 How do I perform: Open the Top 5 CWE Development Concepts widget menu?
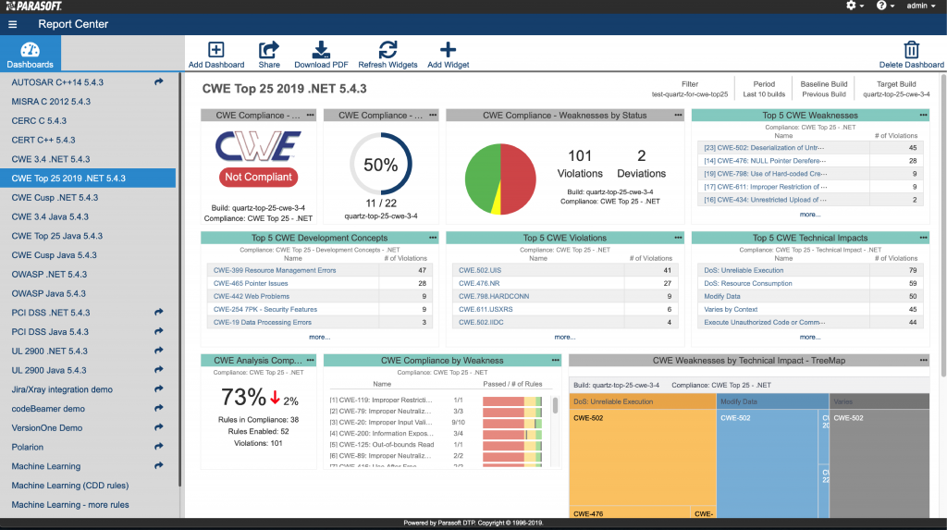coord(433,238)
